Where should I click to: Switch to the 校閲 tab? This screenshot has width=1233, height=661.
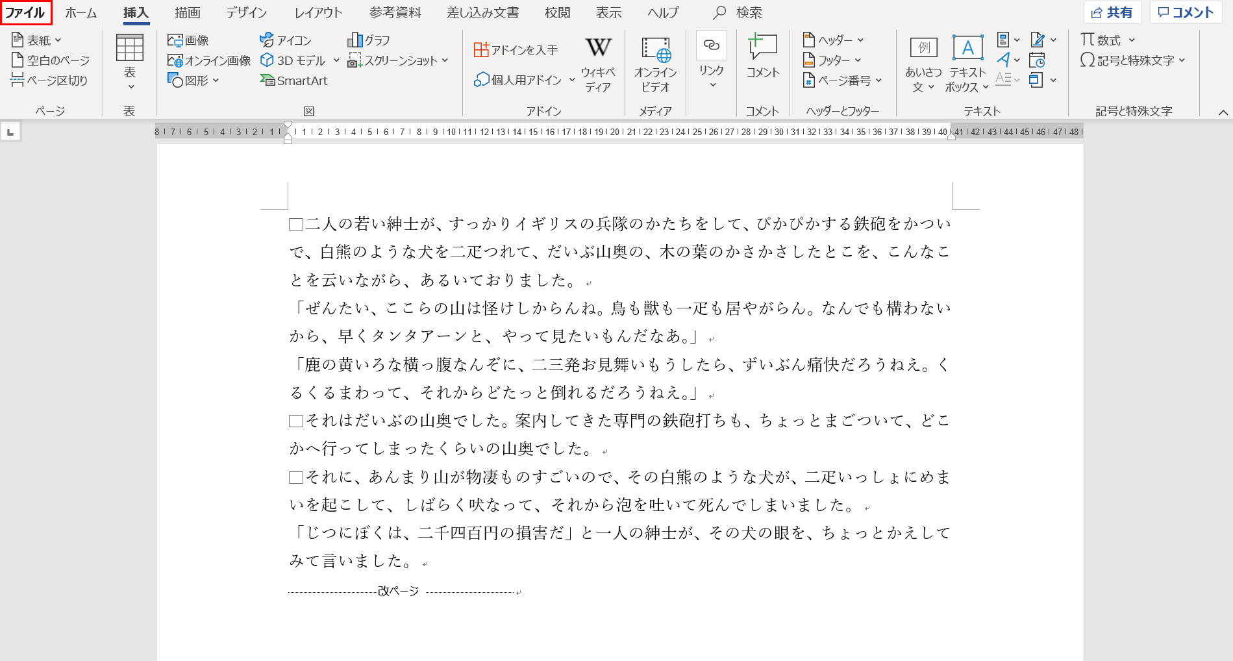[557, 13]
